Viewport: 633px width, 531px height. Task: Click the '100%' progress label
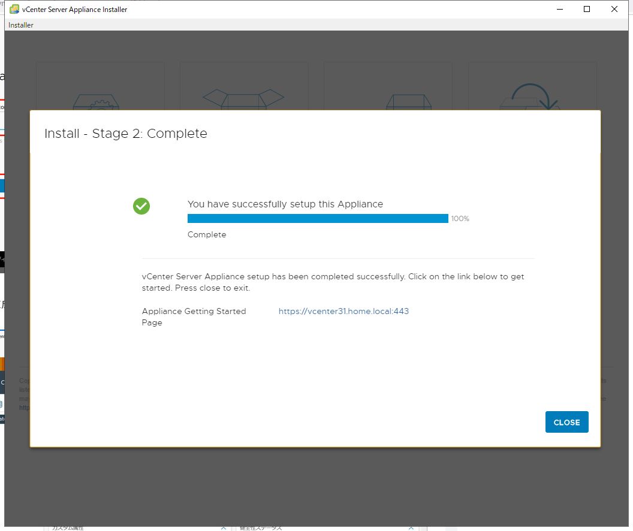[x=460, y=219]
